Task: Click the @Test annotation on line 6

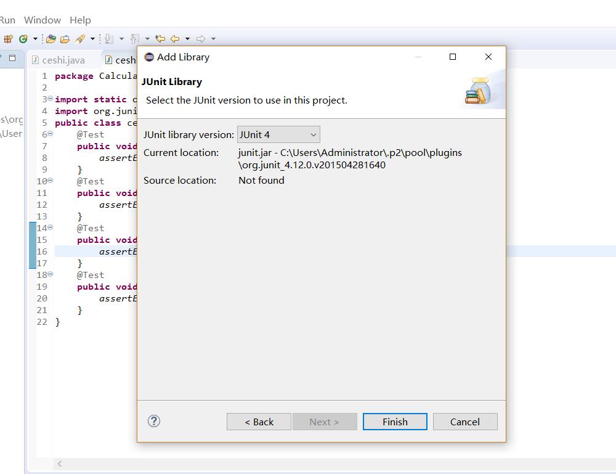Action: pos(91,134)
